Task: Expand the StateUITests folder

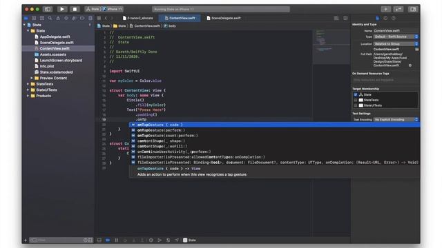Action: [x=28, y=90]
